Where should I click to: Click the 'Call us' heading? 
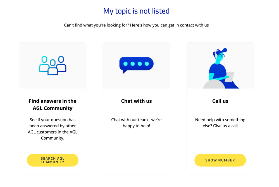click(220, 101)
